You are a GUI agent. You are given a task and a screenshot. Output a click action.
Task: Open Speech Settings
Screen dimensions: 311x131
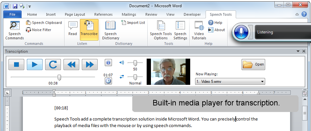click(x=180, y=30)
